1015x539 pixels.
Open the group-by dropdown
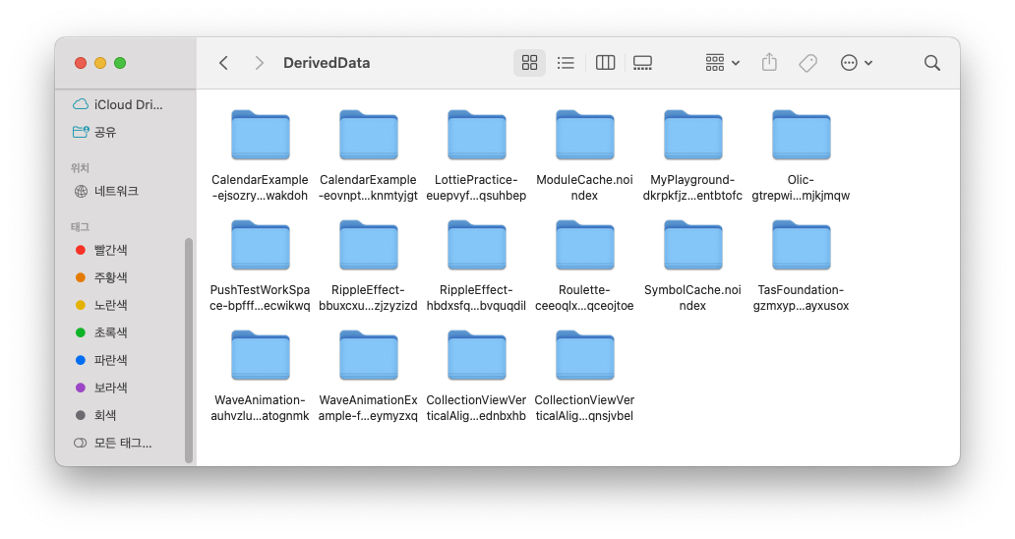[722, 63]
